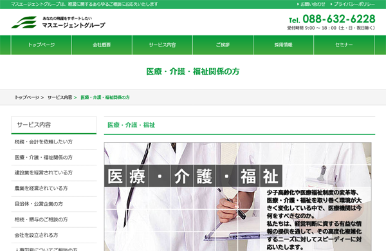Open 会社を設立される方 in the sidebar
The width and height of the screenshot is (386, 251).
[54, 235]
